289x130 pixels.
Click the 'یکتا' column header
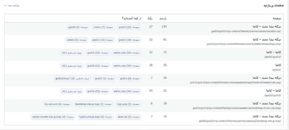point(150,18)
